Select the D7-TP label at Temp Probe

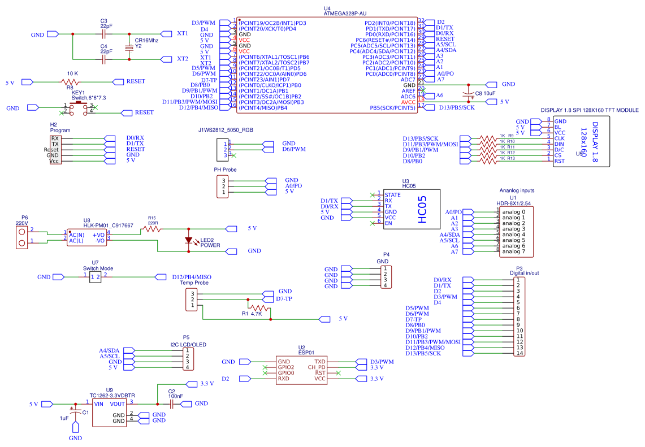pos(284,299)
